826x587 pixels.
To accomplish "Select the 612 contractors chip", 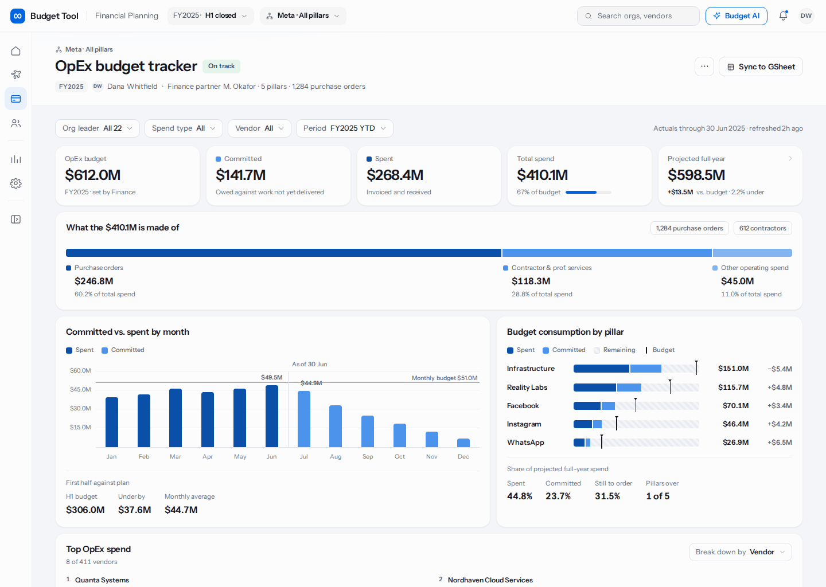I will tap(763, 228).
